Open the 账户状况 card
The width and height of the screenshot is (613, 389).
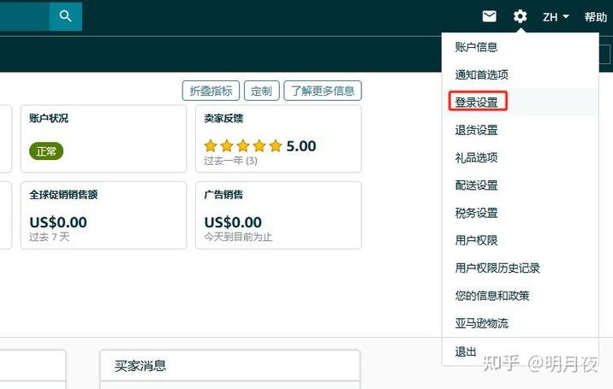[x=104, y=139]
